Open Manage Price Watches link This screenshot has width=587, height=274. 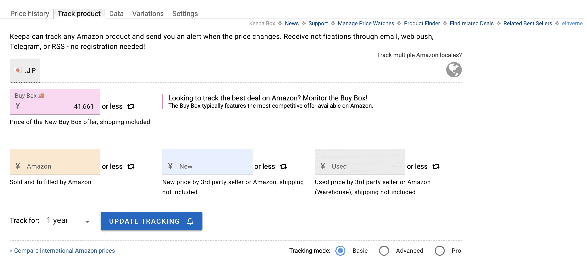[x=366, y=23]
